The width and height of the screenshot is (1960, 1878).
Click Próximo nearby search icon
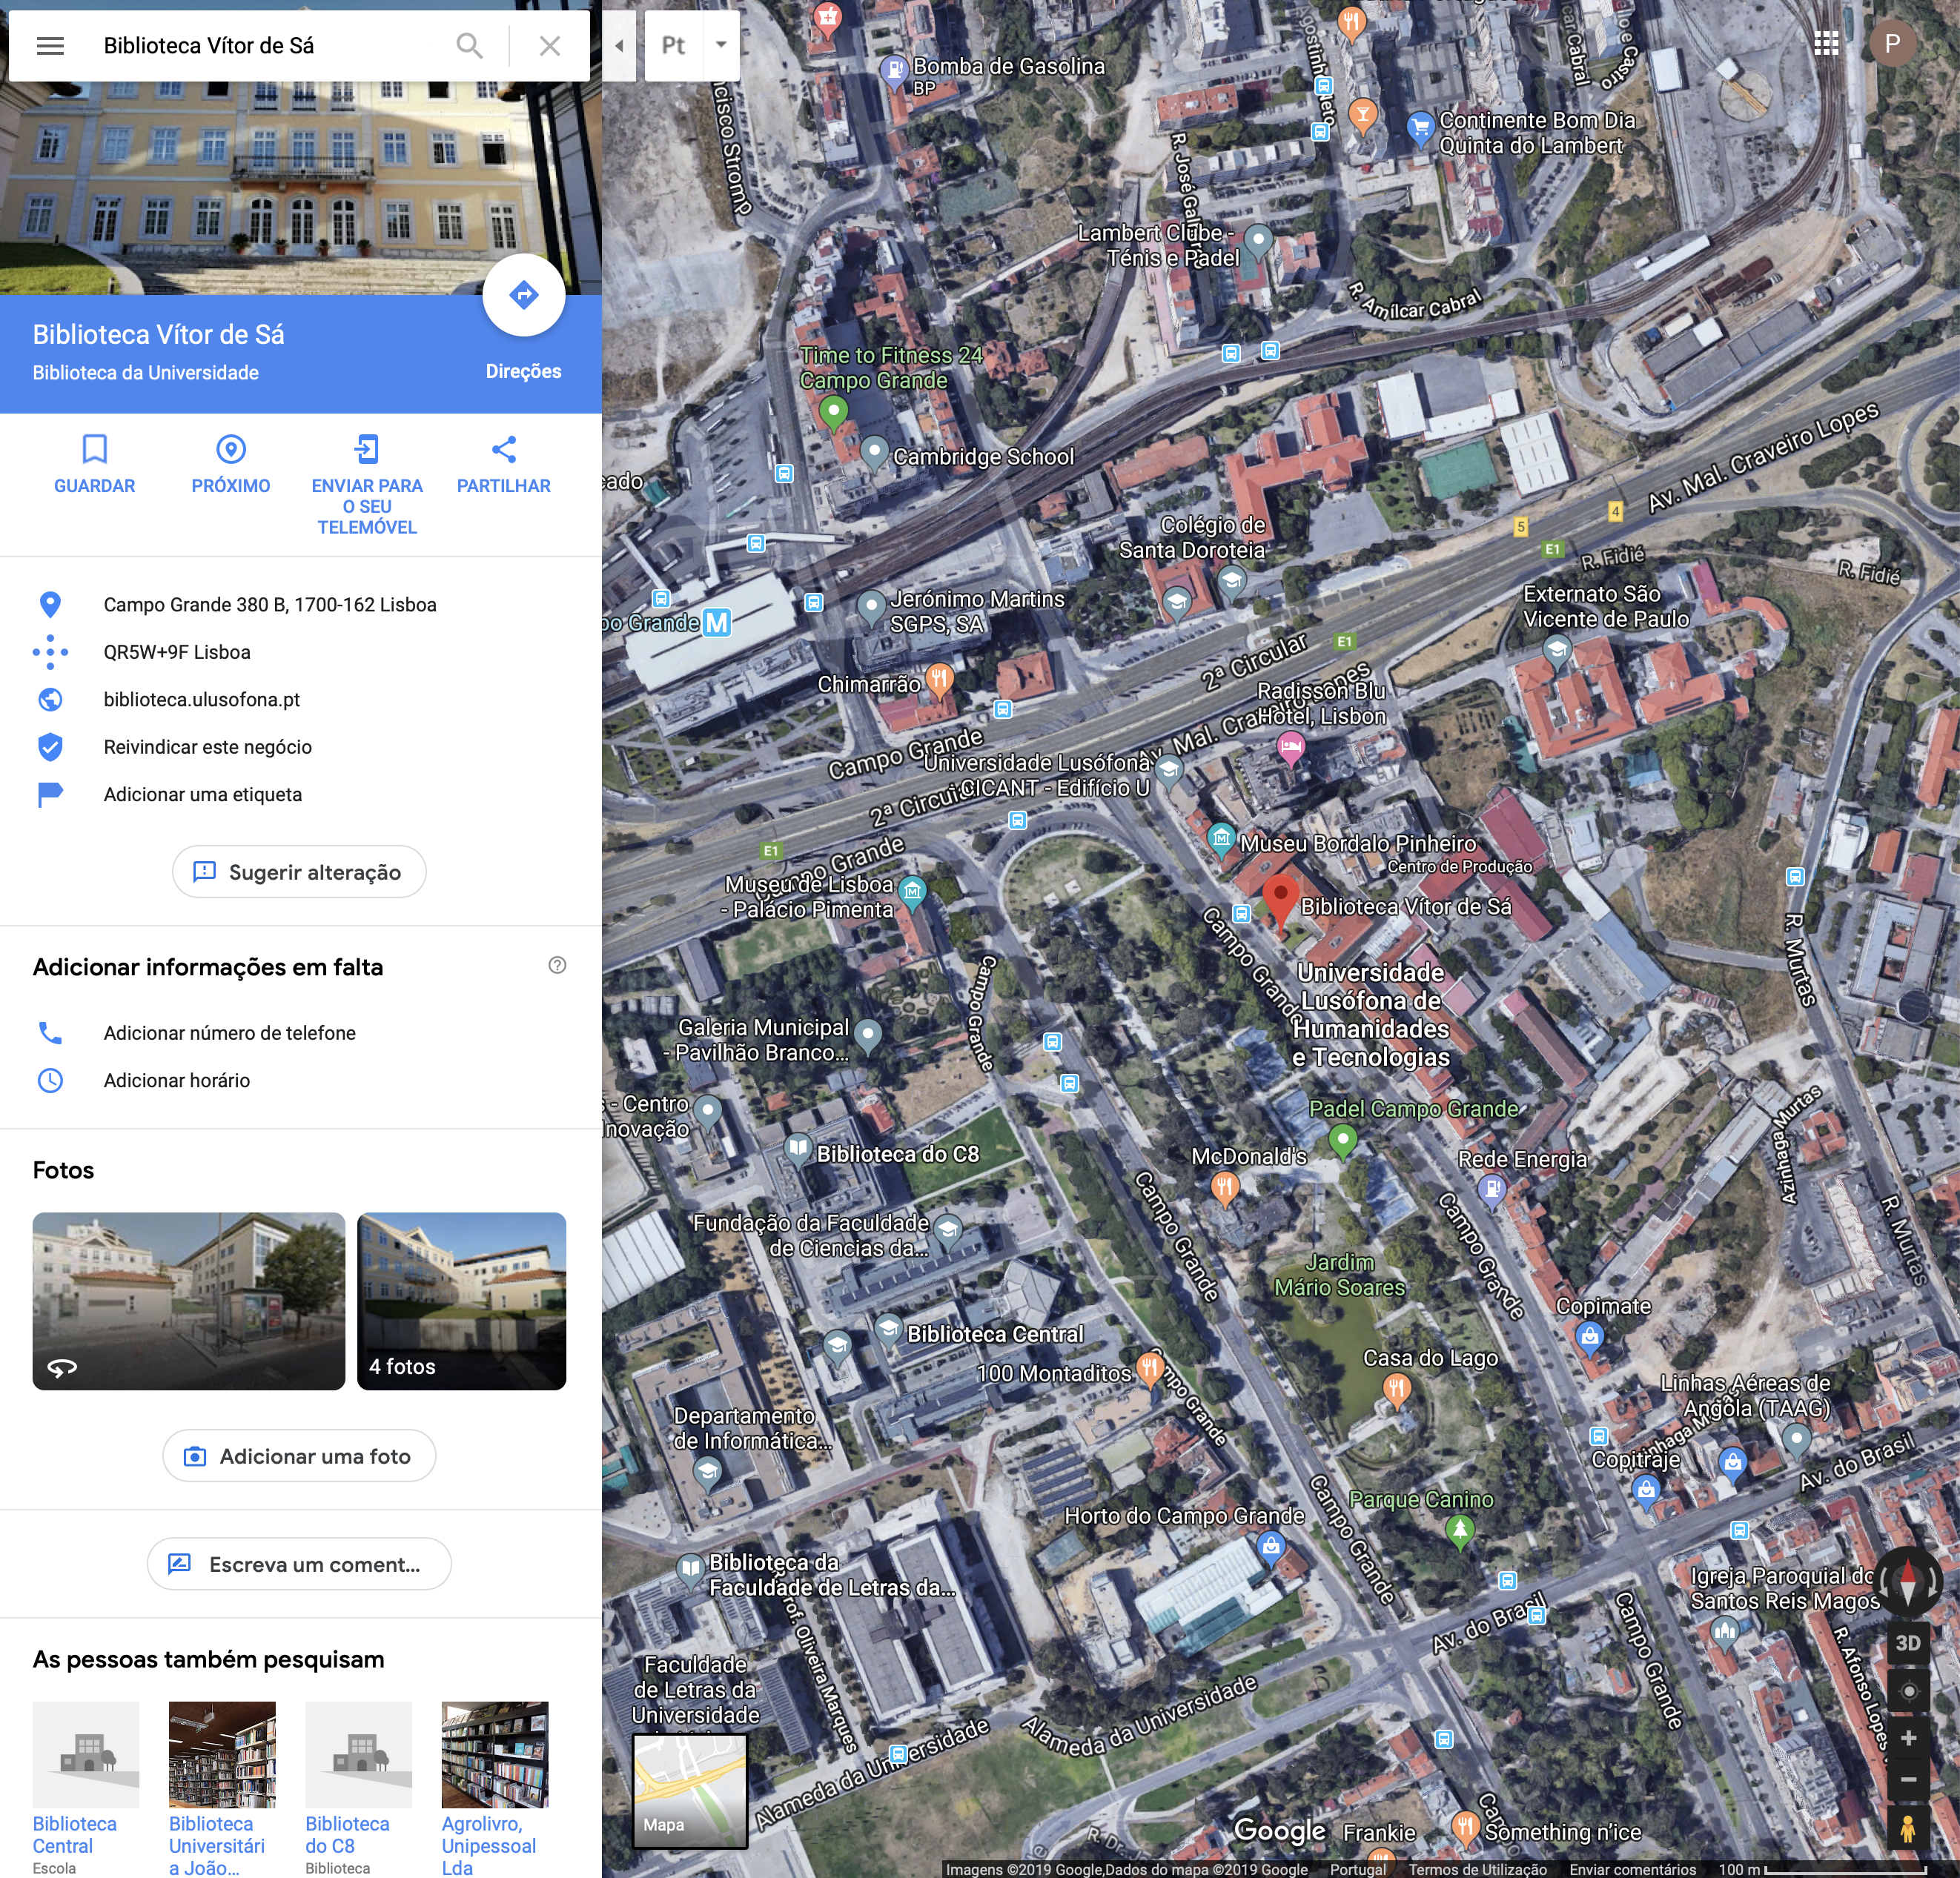[x=231, y=450]
